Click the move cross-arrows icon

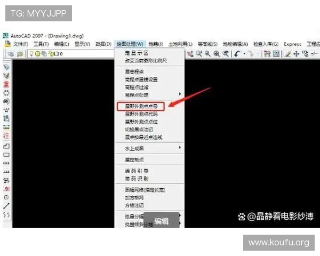point(296,54)
